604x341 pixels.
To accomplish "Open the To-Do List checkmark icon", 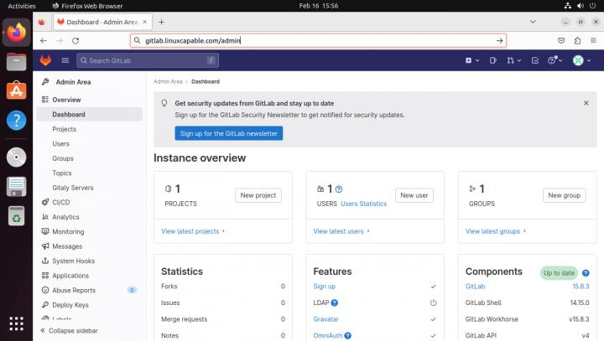I will tap(535, 60).
